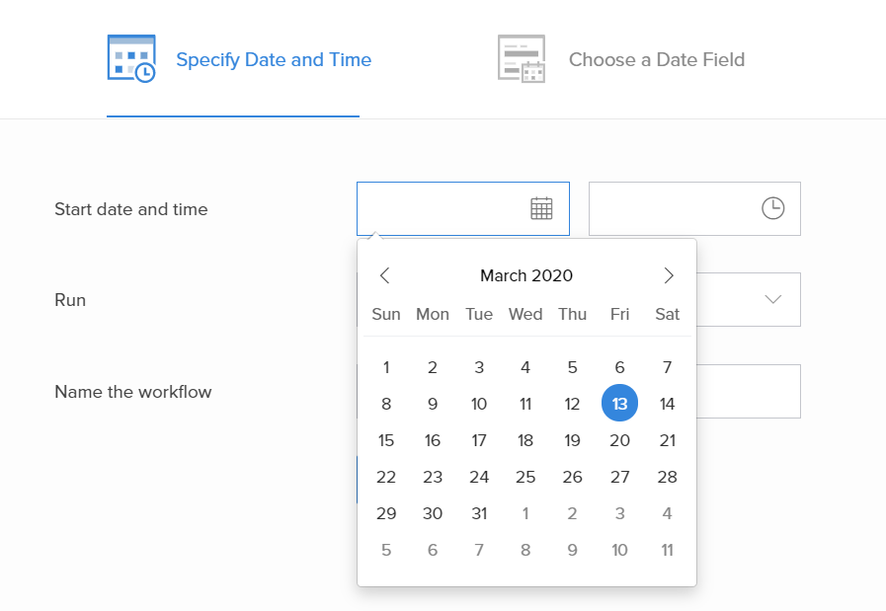Switch to Choose a Date Field tab
This screenshot has width=886, height=611.
(656, 60)
